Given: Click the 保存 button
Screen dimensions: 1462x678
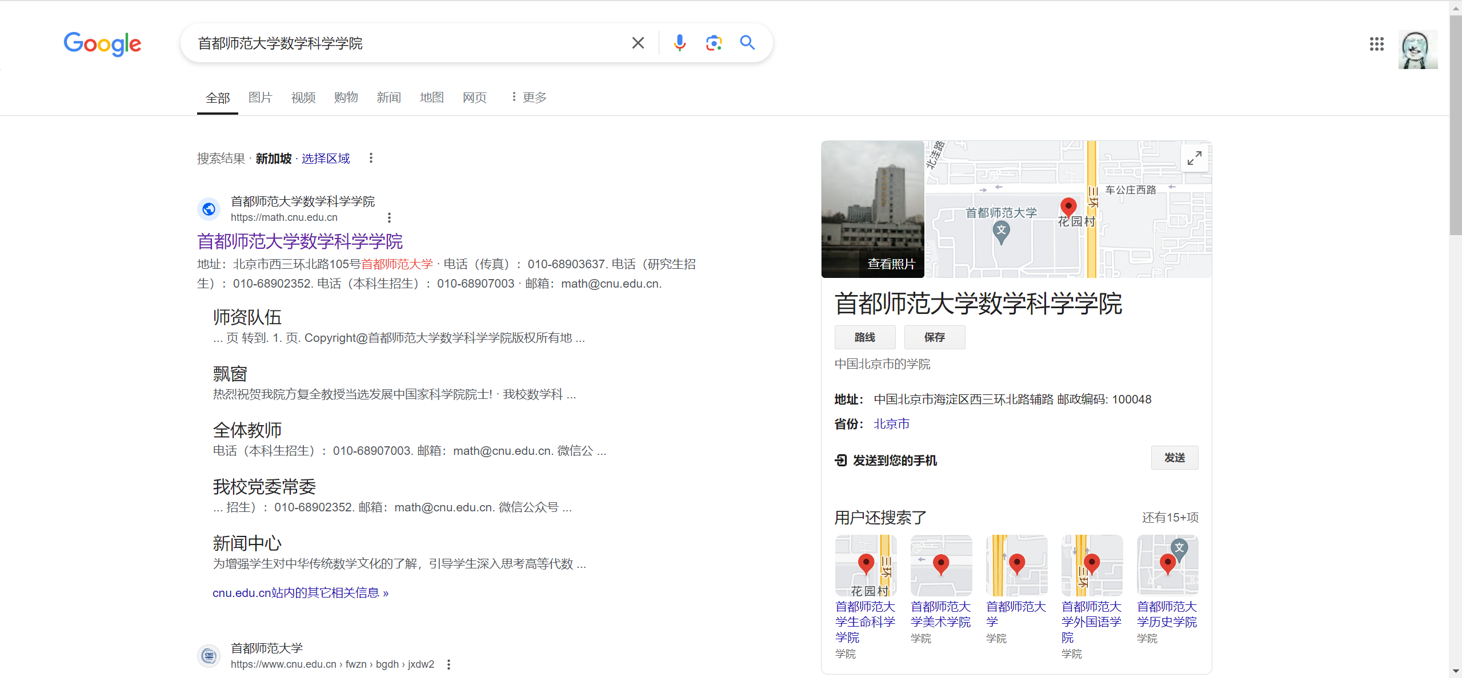Looking at the screenshot, I should coord(934,337).
